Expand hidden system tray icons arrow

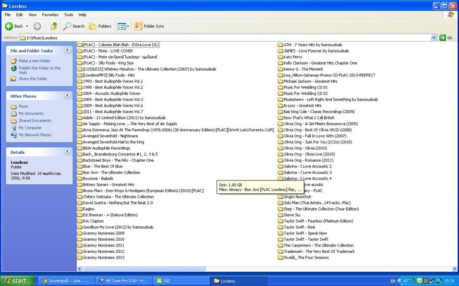pos(400,281)
